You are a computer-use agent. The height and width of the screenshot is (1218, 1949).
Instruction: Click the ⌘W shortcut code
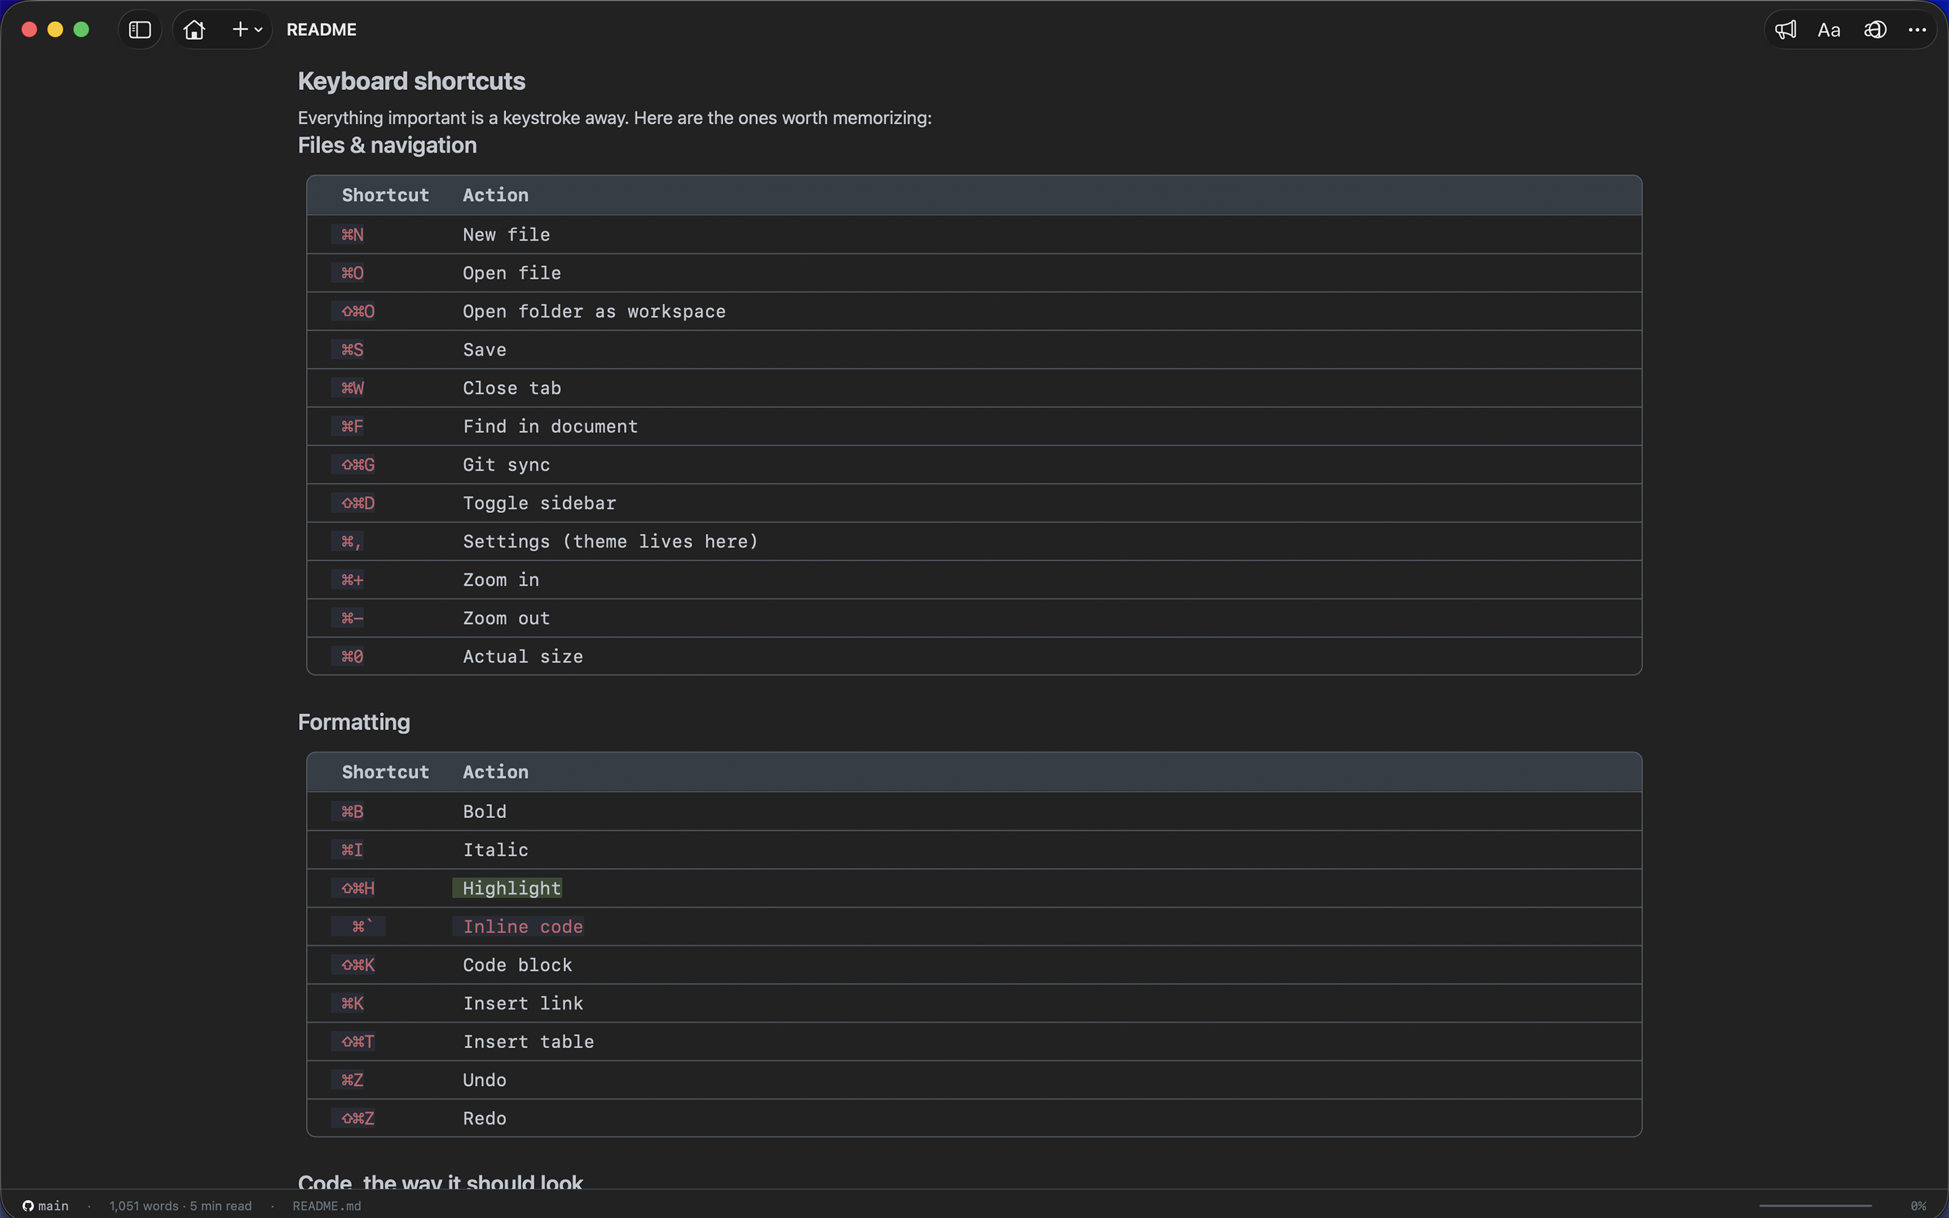pos(352,388)
